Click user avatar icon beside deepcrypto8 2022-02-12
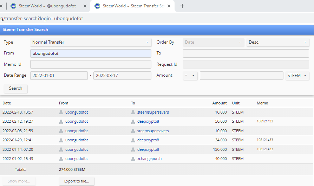314x186 pixels. [133, 121]
